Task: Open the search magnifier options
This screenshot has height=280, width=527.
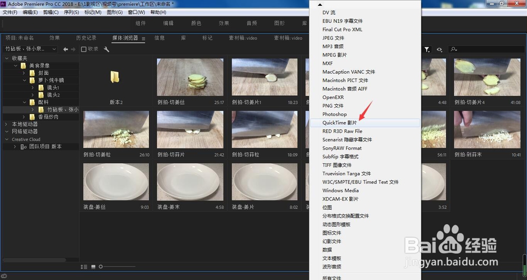Action: coord(454,49)
